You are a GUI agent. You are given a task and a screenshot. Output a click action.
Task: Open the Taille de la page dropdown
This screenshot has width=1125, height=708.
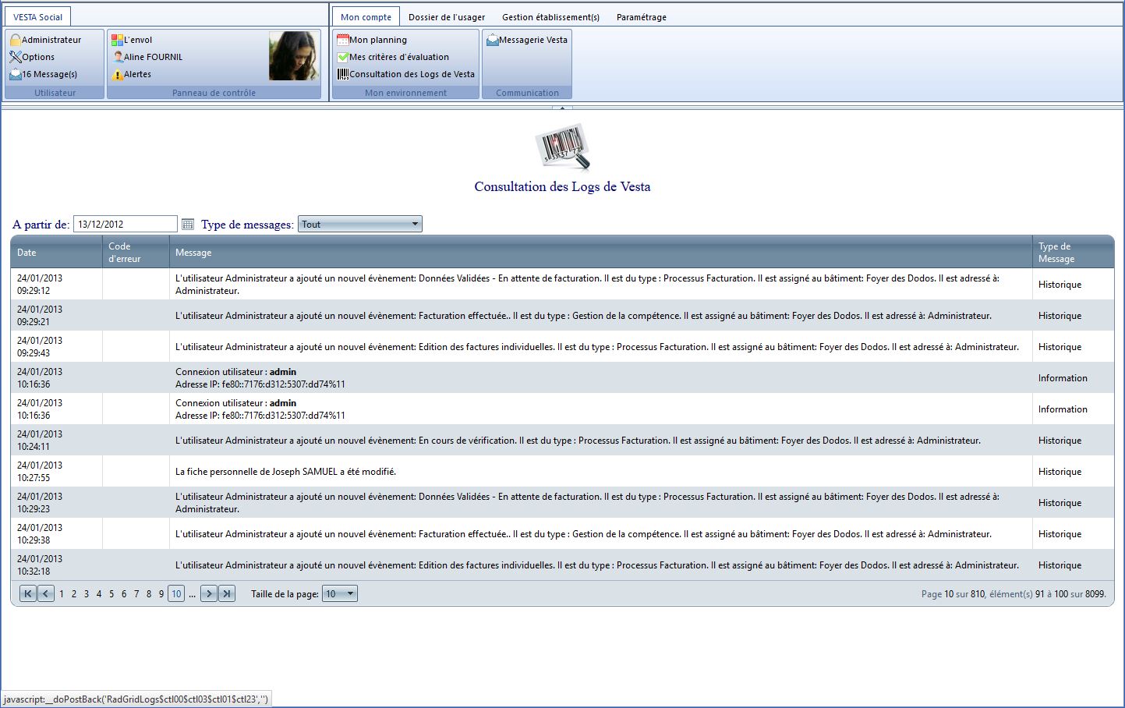350,594
